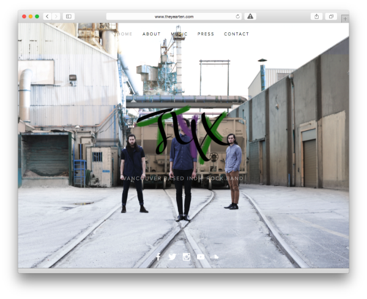Reload the page using the refresh icon

pos(238,17)
